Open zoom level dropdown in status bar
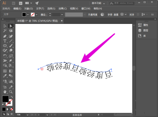Image resolution: width=158 pixels, height=117 pixels. coord(27,115)
